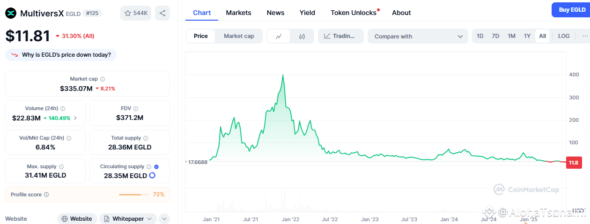Open the Compare with dropdown
590x224 pixels.
[x=418, y=36]
